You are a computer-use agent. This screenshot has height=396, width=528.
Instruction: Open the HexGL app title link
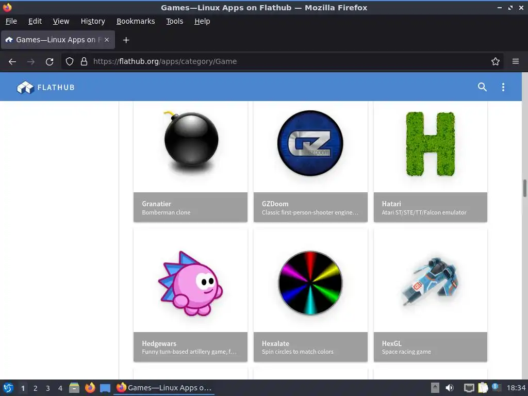(392, 343)
